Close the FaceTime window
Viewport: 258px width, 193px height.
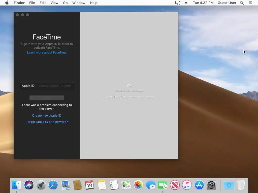pos(17,15)
